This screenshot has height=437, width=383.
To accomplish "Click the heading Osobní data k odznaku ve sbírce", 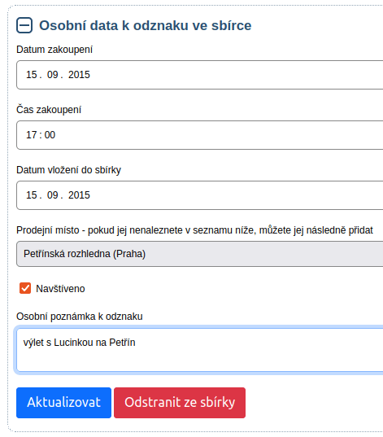I will 145,25.
